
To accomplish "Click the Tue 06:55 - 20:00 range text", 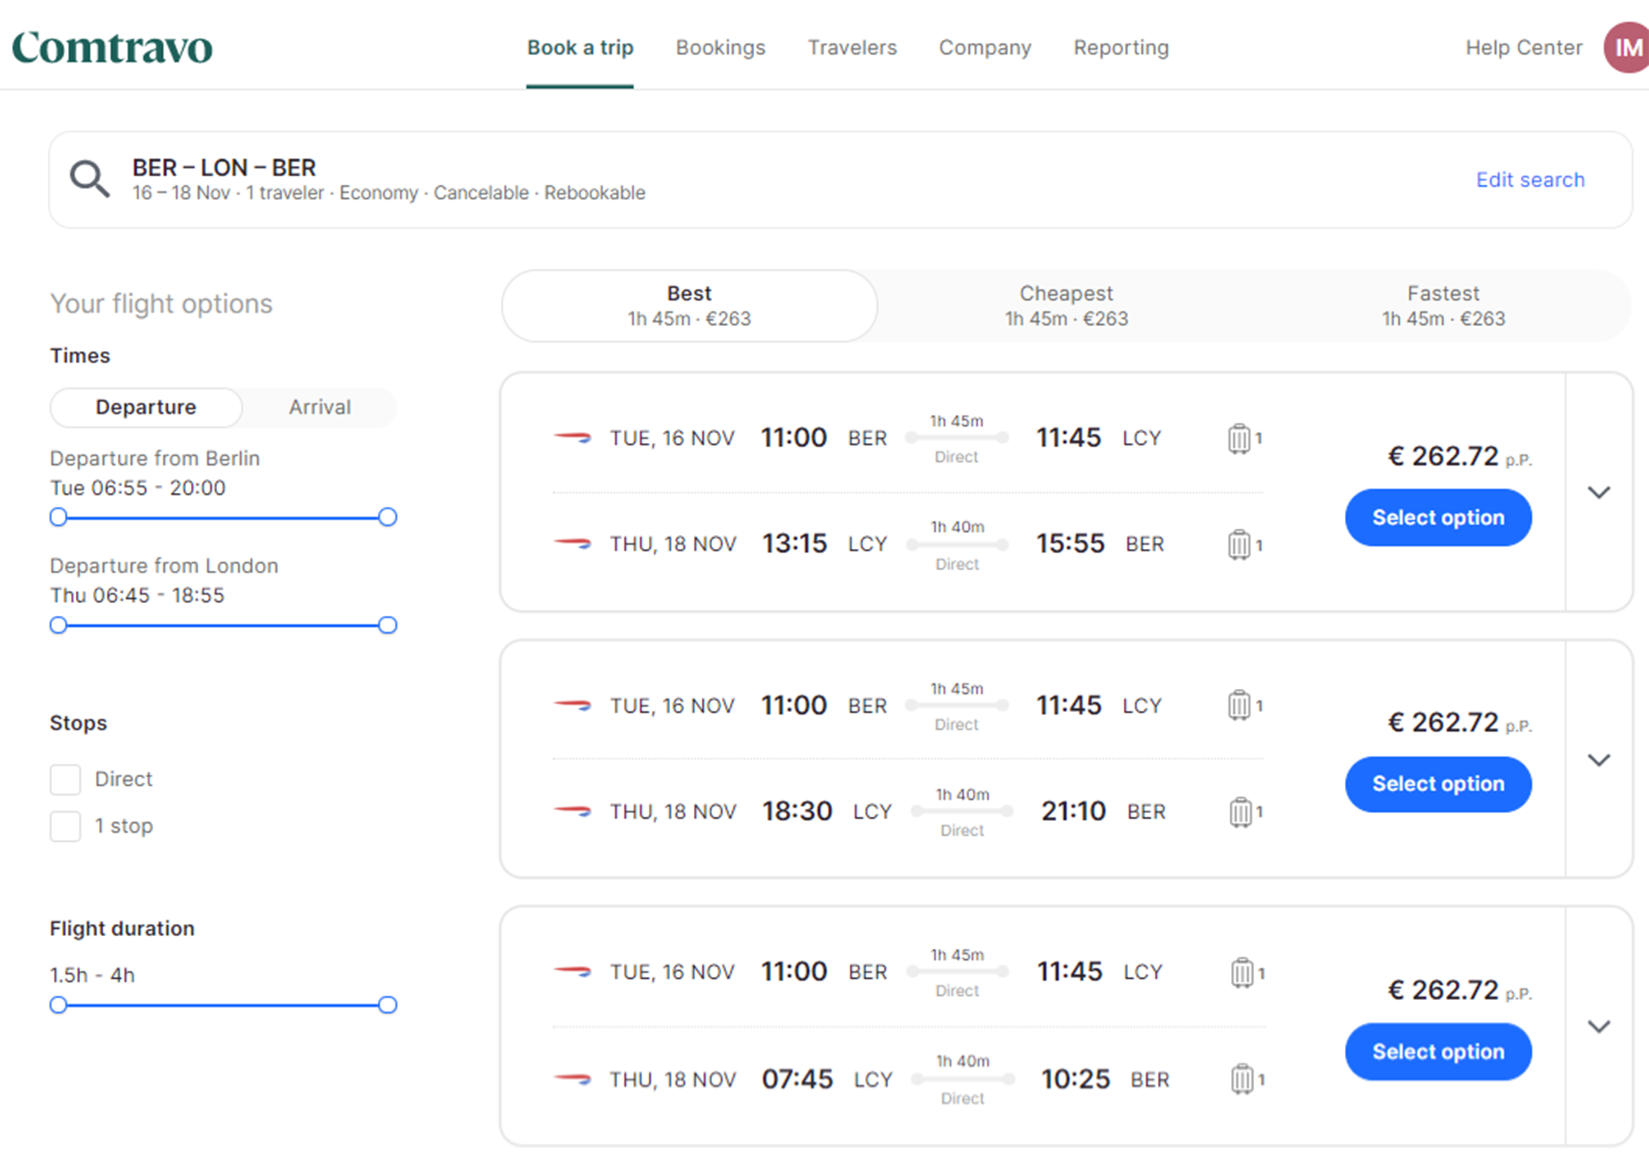I will click(x=138, y=488).
